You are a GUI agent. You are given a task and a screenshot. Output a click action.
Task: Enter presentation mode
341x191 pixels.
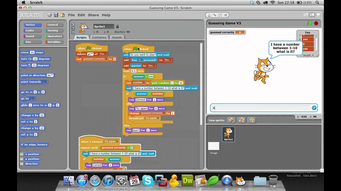319,15
